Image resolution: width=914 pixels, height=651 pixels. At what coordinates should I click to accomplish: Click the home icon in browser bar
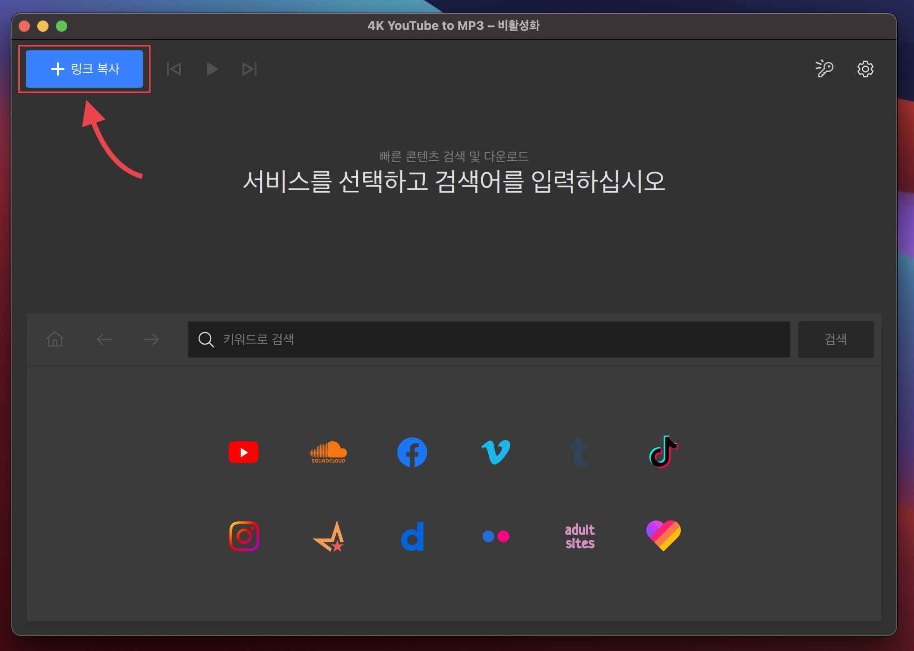coord(55,339)
